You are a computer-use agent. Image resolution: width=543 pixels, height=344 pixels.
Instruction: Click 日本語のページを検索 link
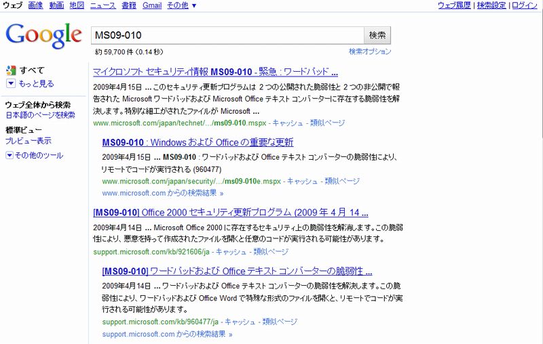(40, 115)
